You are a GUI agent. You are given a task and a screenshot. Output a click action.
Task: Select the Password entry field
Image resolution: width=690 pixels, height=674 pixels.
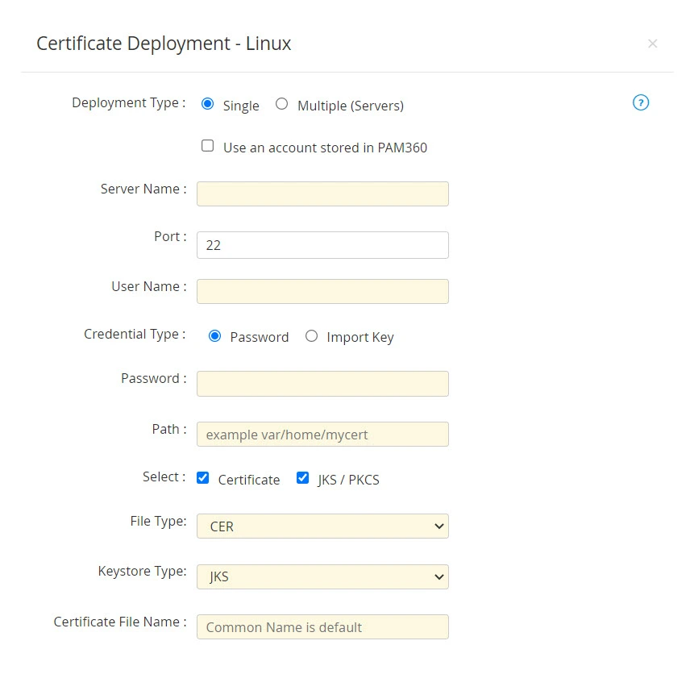pos(322,383)
